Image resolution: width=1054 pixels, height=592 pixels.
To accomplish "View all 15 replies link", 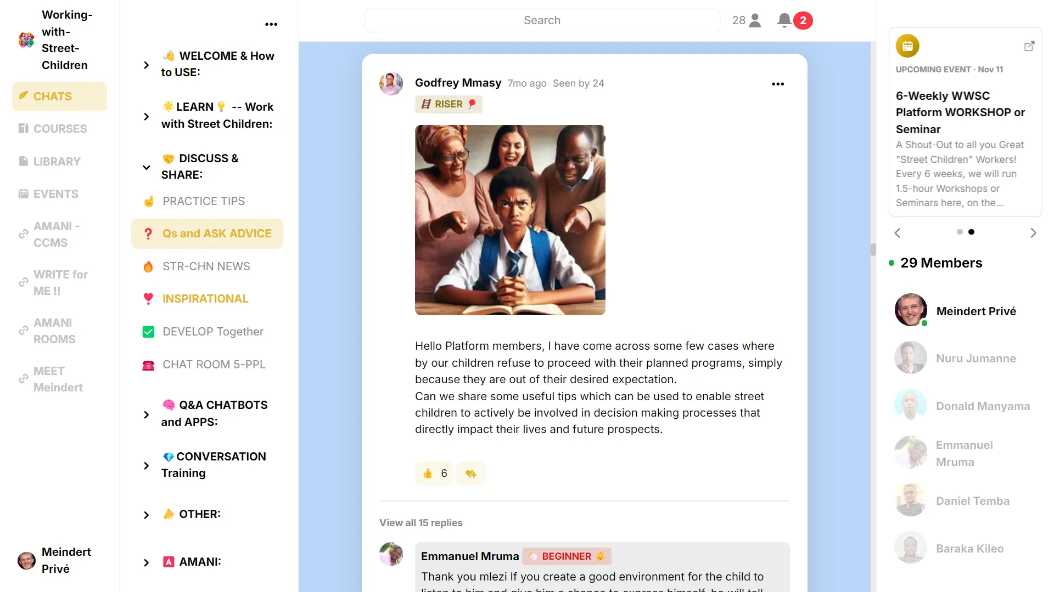I will 421,523.
